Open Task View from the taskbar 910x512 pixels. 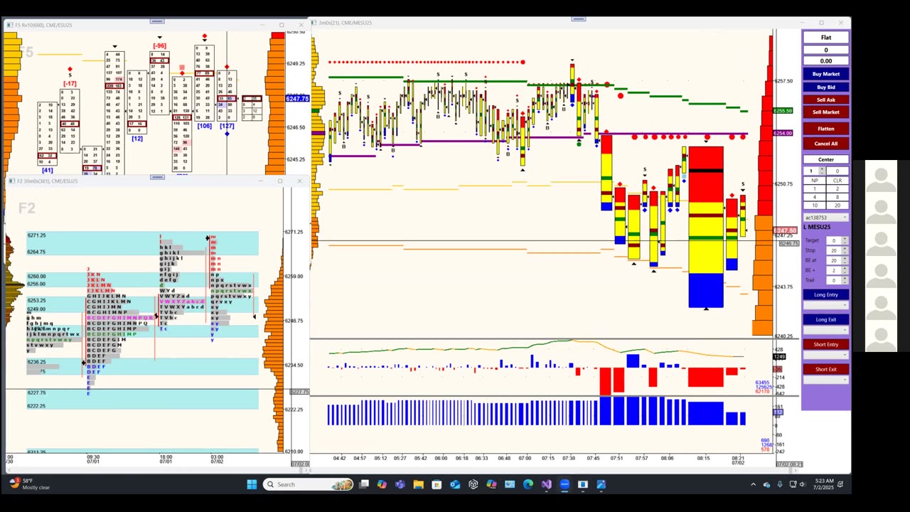click(x=364, y=484)
